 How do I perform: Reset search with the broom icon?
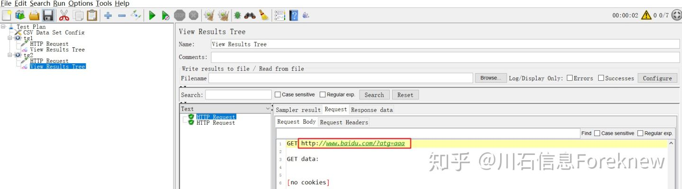pos(264,15)
